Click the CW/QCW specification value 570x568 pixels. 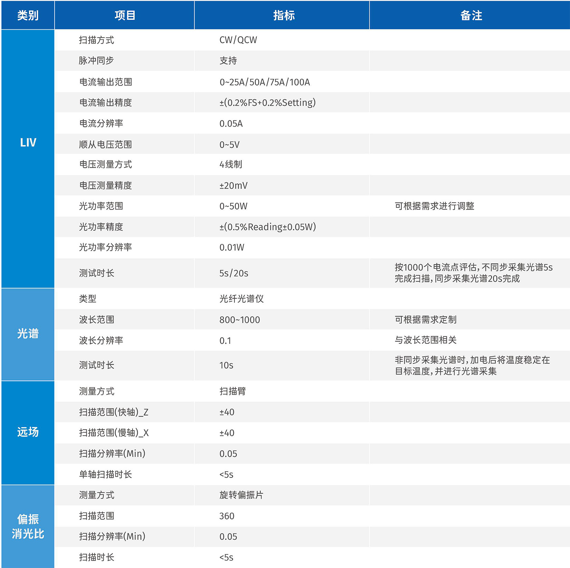238,40
